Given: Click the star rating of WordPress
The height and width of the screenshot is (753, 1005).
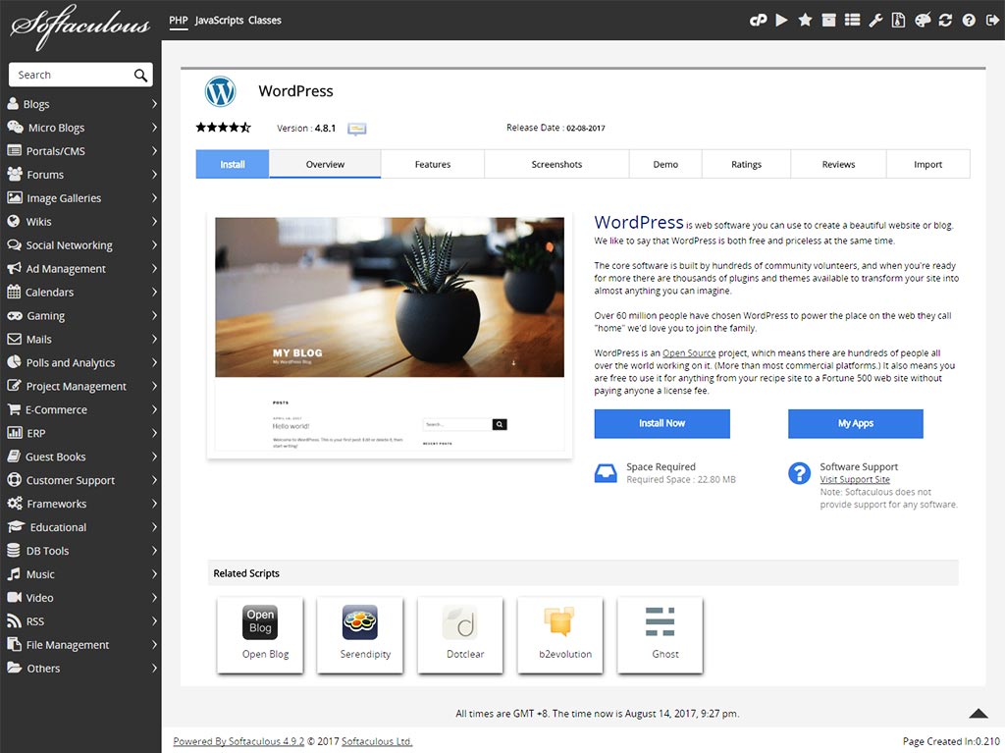Looking at the screenshot, I should pyautogui.click(x=223, y=127).
